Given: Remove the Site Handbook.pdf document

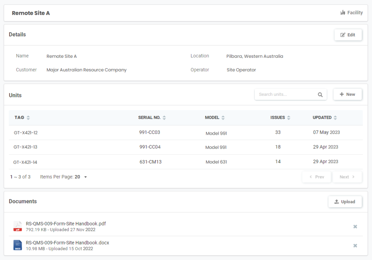Looking at the screenshot, I should point(355,227).
